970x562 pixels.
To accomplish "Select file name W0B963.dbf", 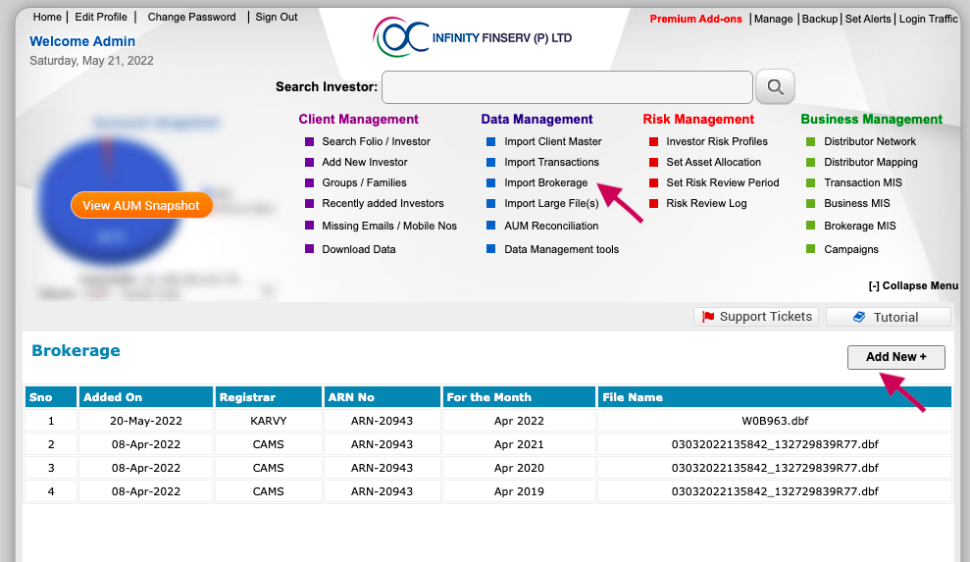I will (x=775, y=421).
